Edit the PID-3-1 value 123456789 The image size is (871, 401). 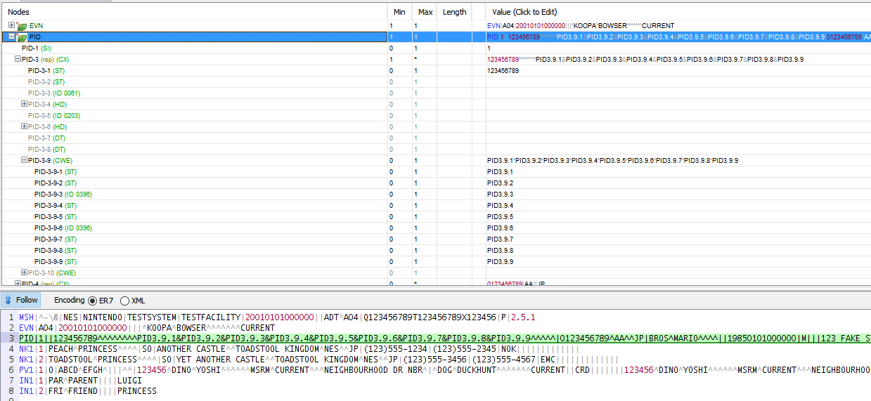click(678, 71)
